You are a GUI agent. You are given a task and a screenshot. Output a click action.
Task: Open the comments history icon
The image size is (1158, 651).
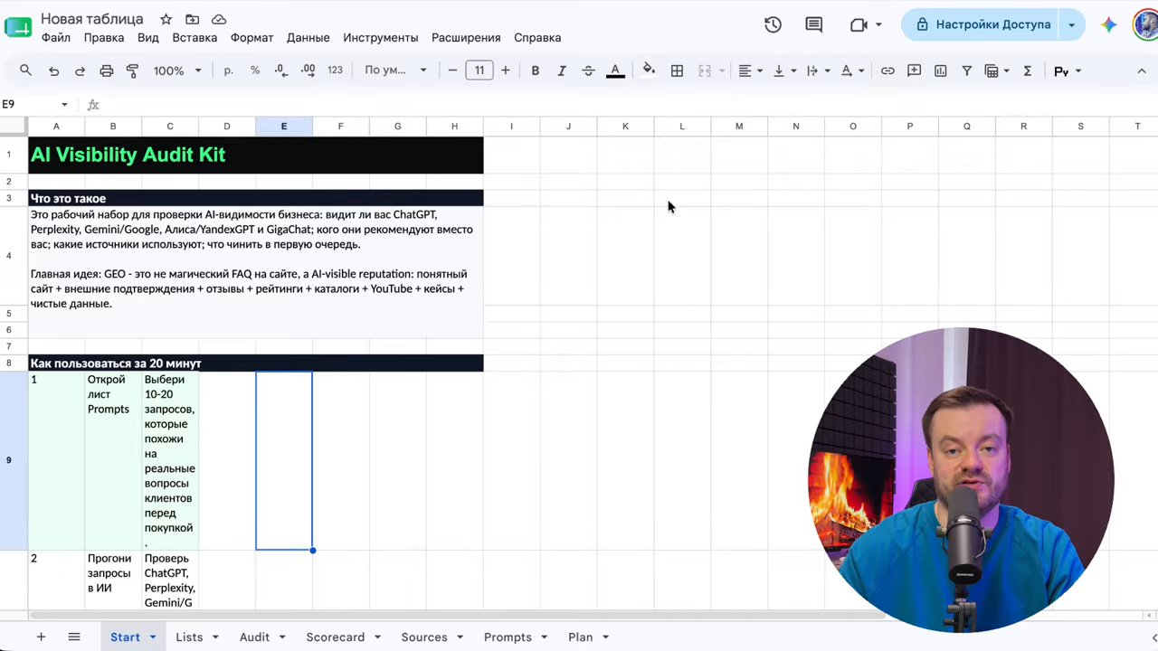814,24
